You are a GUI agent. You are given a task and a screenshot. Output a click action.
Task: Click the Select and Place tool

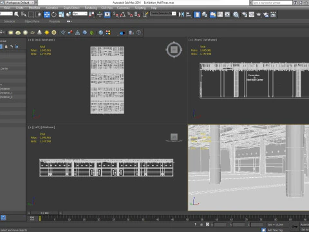[x=68, y=14]
